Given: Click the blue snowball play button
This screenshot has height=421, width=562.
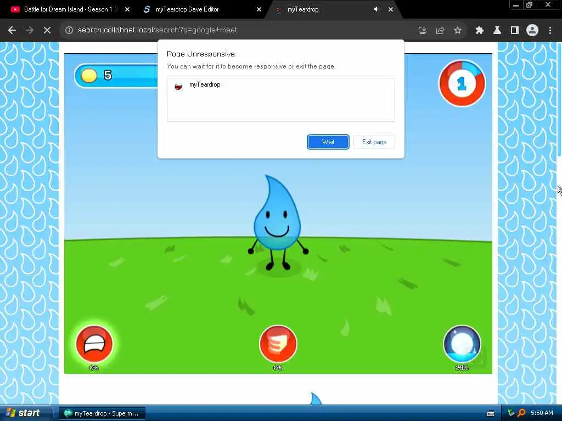Looking at the screenshot, I should 462,344.
